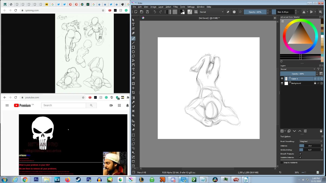The width and height of the screenshot is (326, 183).
Task: Uncheck the Smooth Pressure checkbox
Action: pyautogui.click(x=300, y=154)
